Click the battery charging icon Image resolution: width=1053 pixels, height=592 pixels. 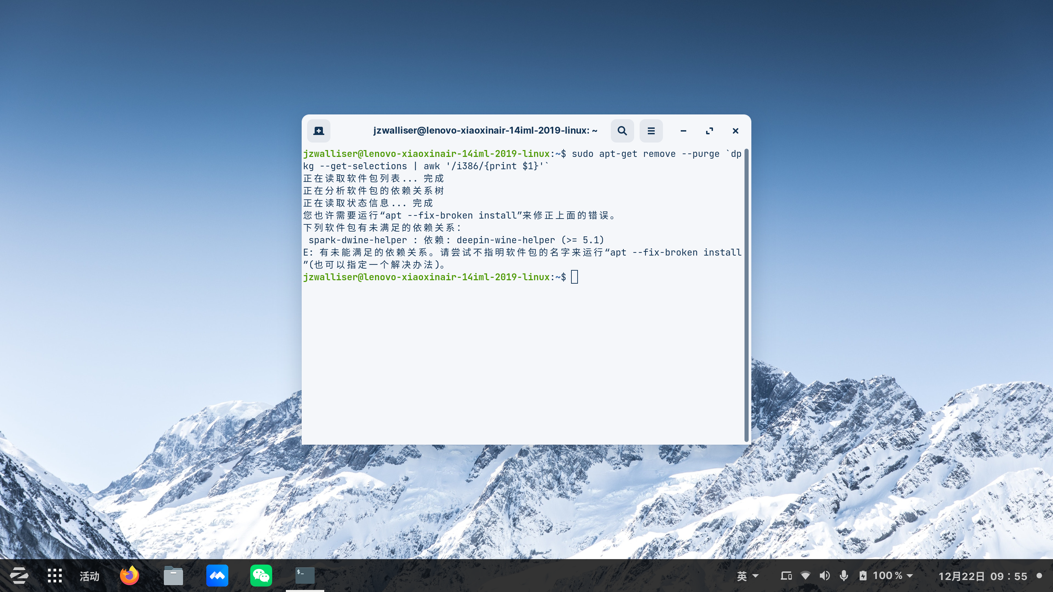863,576
